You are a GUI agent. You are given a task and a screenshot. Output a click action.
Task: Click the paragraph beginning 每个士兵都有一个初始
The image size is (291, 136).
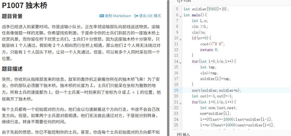(x=81, y=116)
